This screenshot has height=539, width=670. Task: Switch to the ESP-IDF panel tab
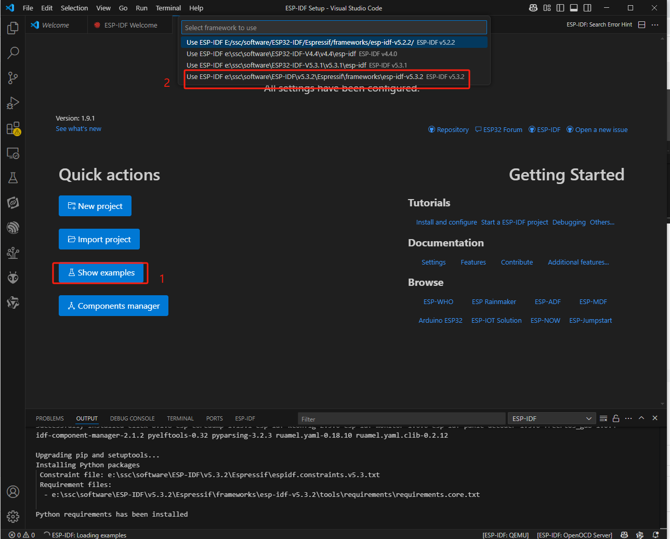pyautogui.click(x=245, y=418)
